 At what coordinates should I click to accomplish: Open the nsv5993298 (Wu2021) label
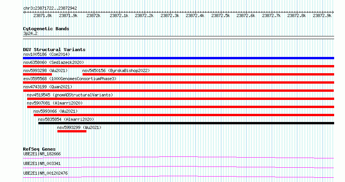point(45,70)
